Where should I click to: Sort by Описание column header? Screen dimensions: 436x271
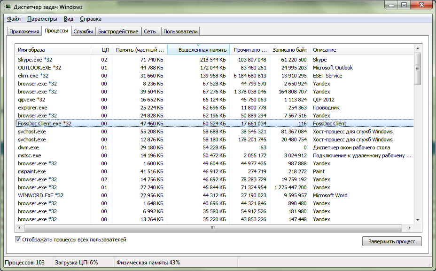coord(362,50)
